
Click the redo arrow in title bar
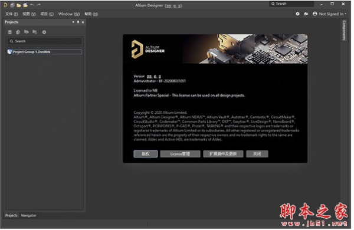pos(38,5)
